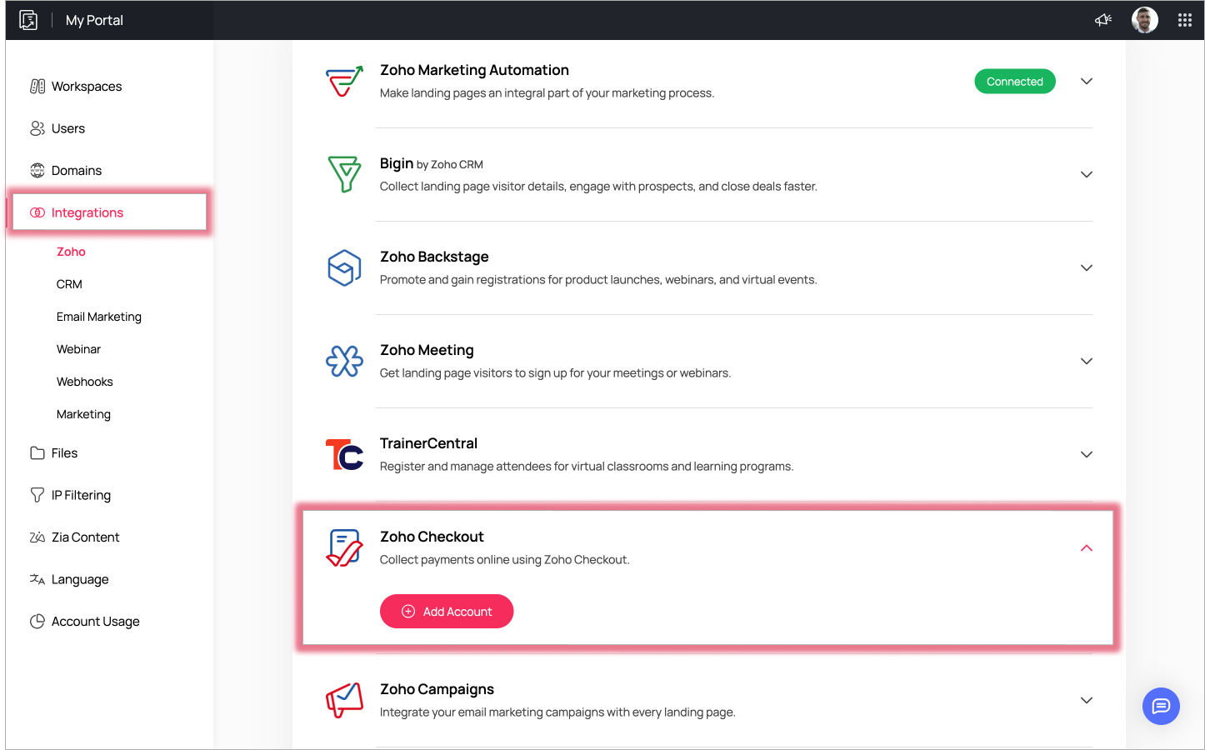Viewport: 1205px width, 750px height.
Task: Click the Bigin by Zoho CRM title
Action: [x=432, y=163]
